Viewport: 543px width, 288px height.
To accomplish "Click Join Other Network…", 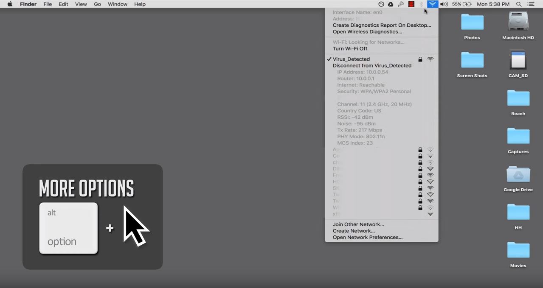I will pos(358,224).
